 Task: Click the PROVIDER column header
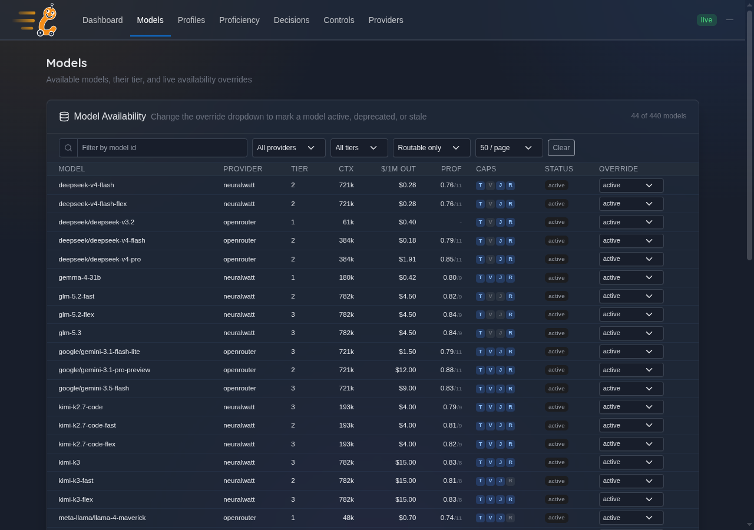pyautogui.click(x=243, y=169)
